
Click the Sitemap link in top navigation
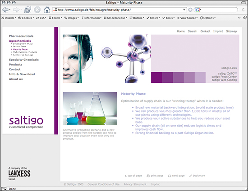click(x=231, y=31)
